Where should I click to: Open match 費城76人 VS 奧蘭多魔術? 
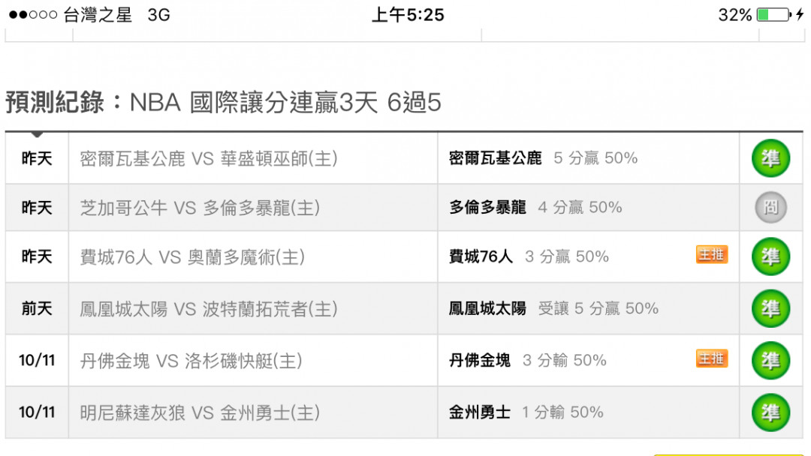(192, 256)
